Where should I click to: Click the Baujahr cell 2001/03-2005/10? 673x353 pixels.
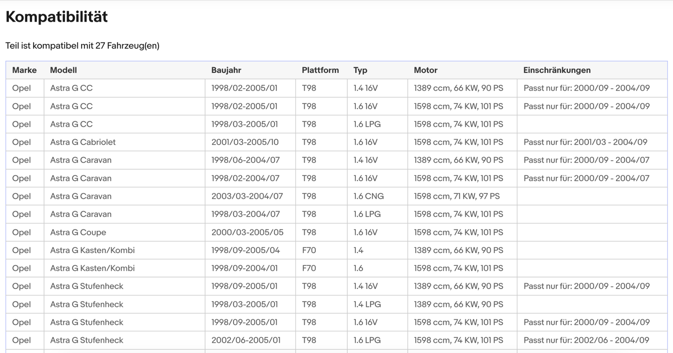click(x=245, y=142)
